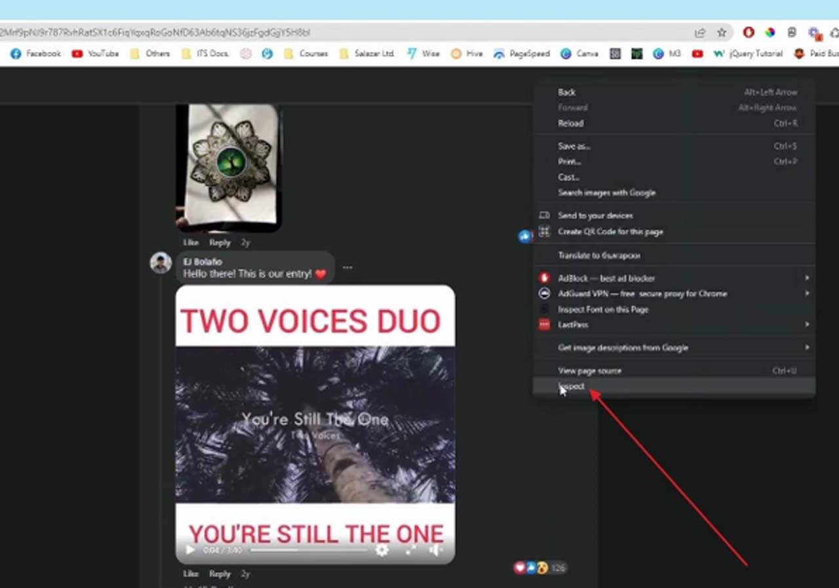This screenshot has height=588, width=839.
Task: Choose View page source in context menu
Action: [x=589, y=370]
